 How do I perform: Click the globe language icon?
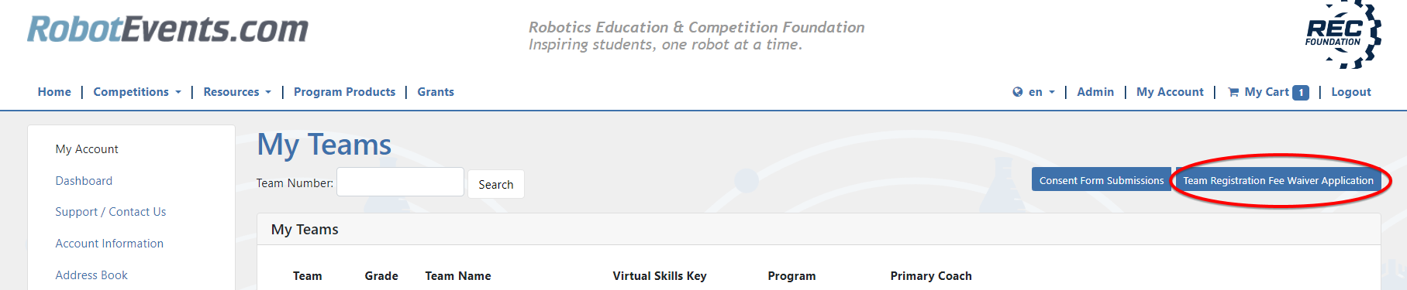click(x=1018, y=92)
